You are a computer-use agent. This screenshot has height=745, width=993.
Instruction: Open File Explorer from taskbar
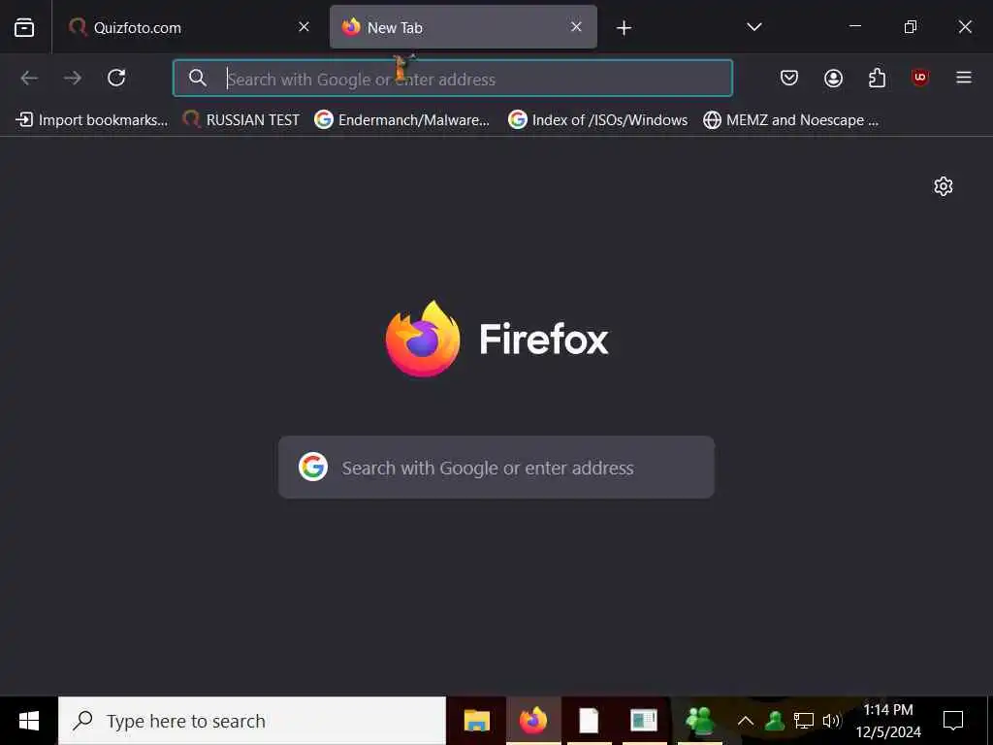pos(477,721)
